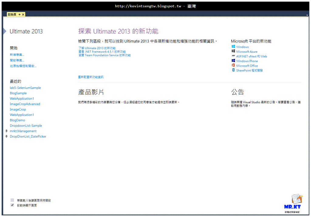Open the Windows Phone text link
The height and width of the screenshot is (217, 311).
(247, 61)
